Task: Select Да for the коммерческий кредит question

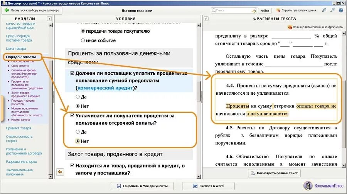Action: pyautogui.click(x=77, y=97)
